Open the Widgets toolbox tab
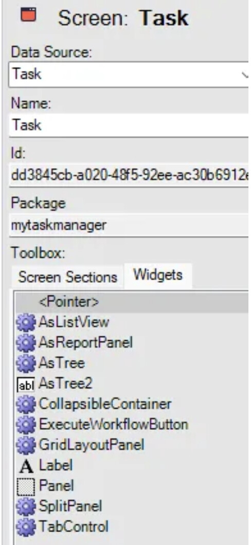Viewport: 251px width, 545px height. pyautogui.click(x=158, y=275)
